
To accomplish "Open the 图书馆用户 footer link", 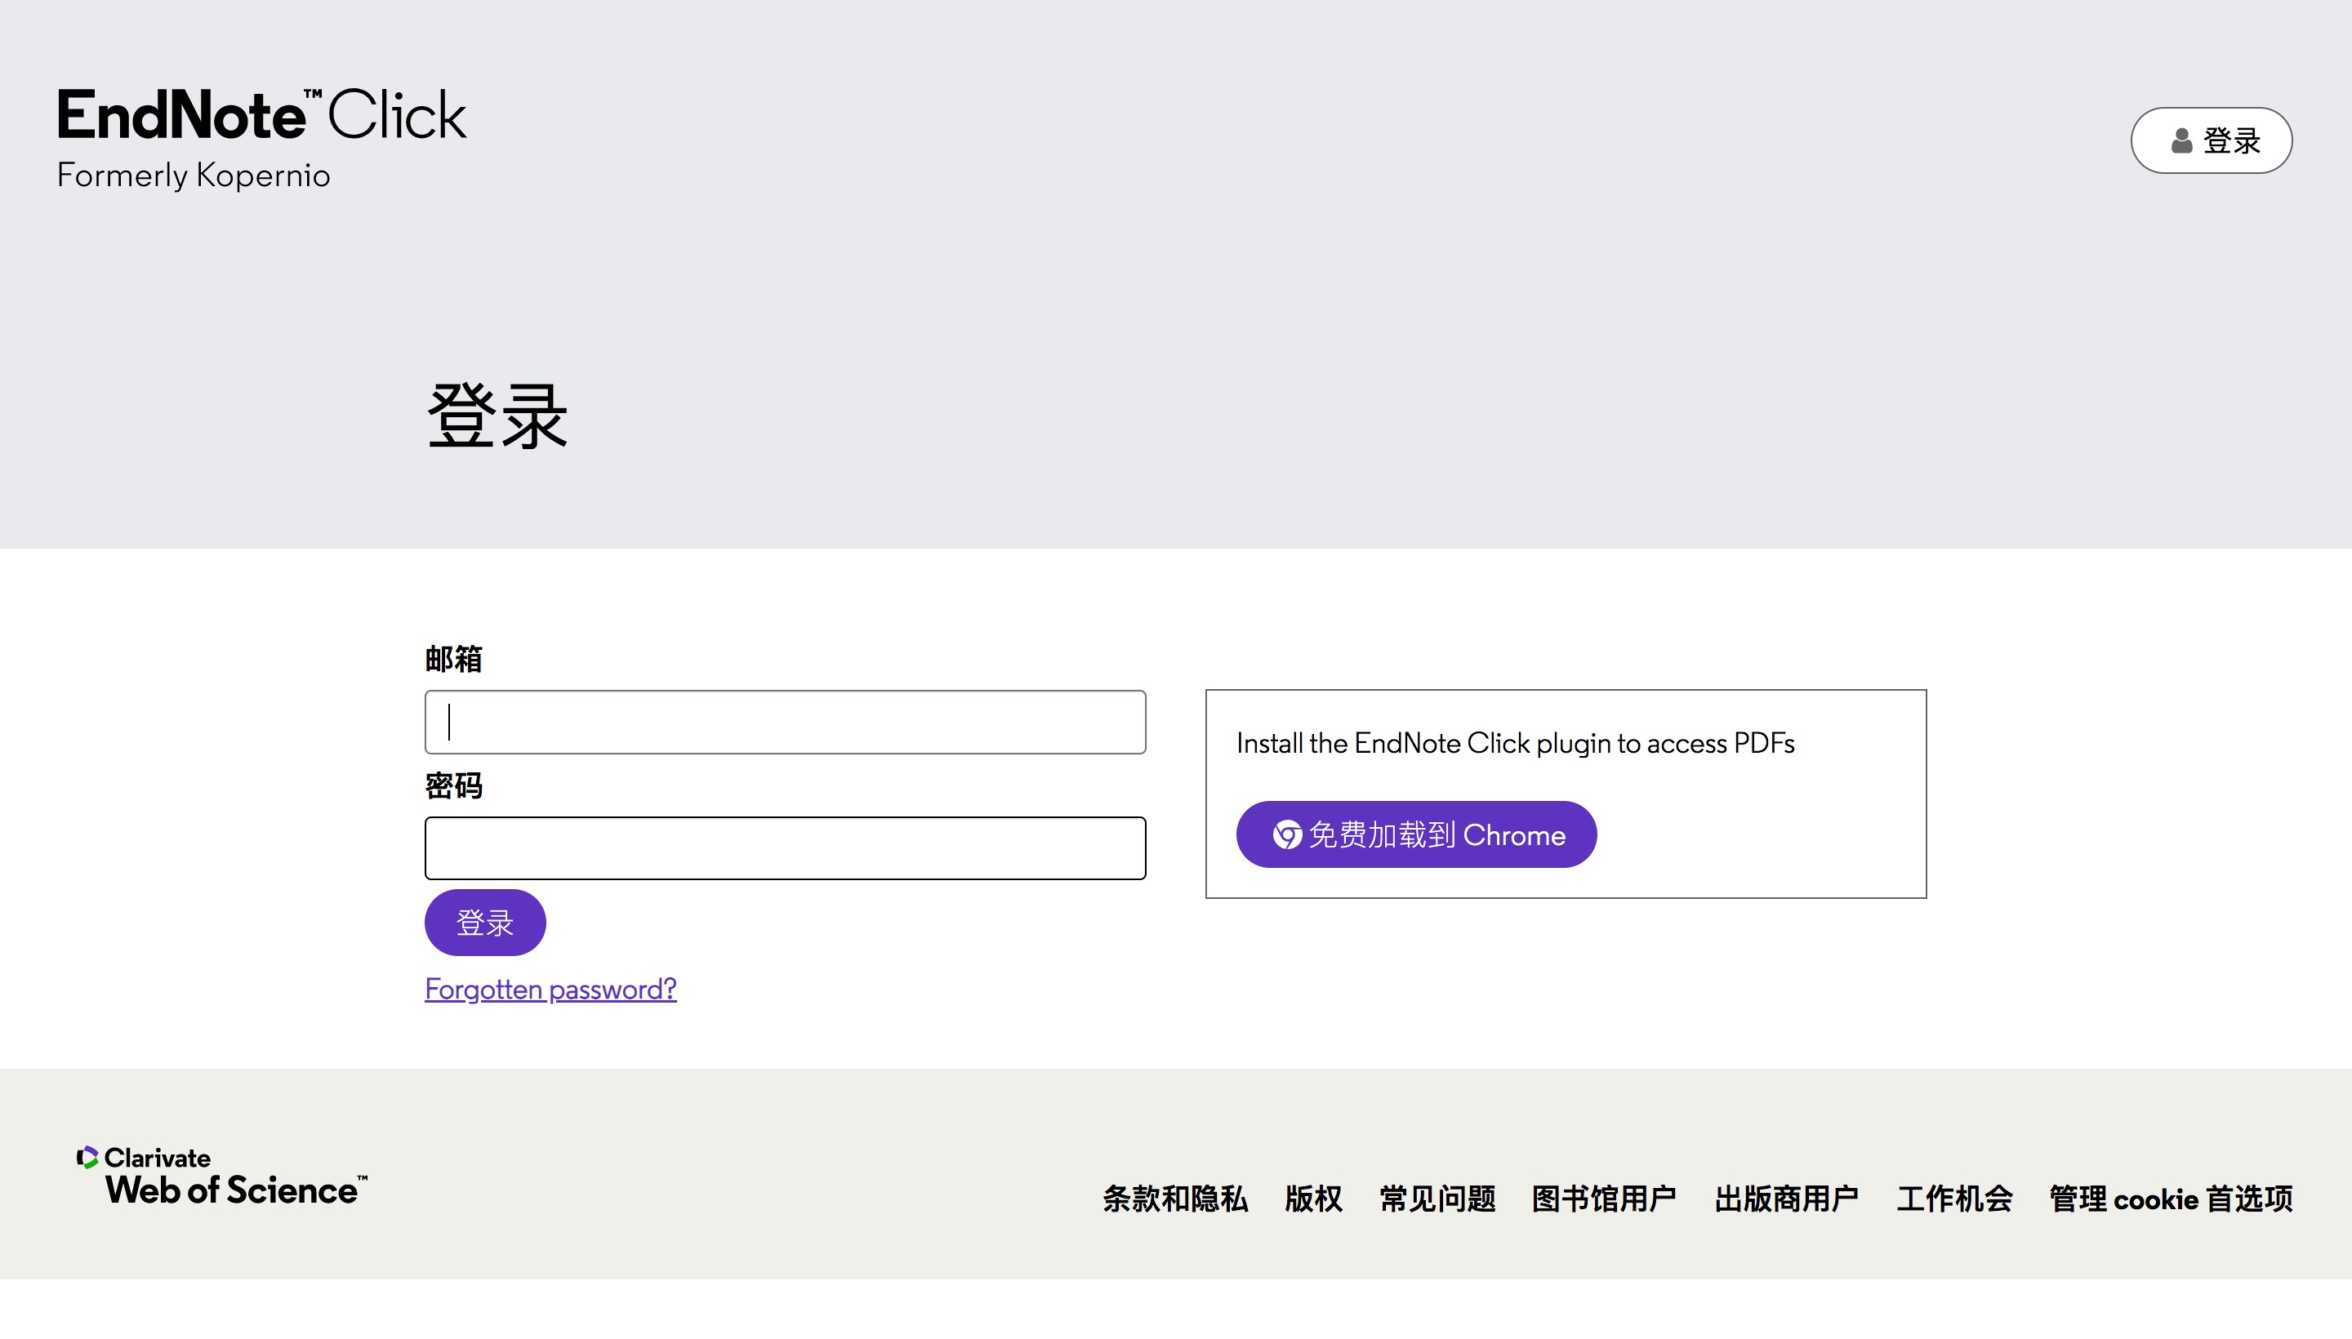I will [1604, 1199].
